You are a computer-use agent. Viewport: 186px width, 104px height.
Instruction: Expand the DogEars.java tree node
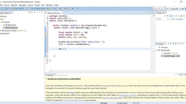(x=2, y=25)
